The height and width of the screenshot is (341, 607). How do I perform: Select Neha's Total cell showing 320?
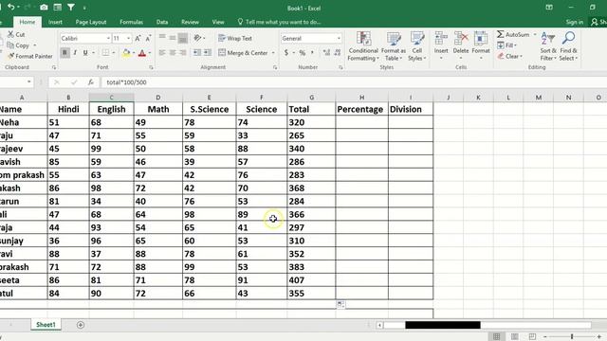tap(311, 122)
